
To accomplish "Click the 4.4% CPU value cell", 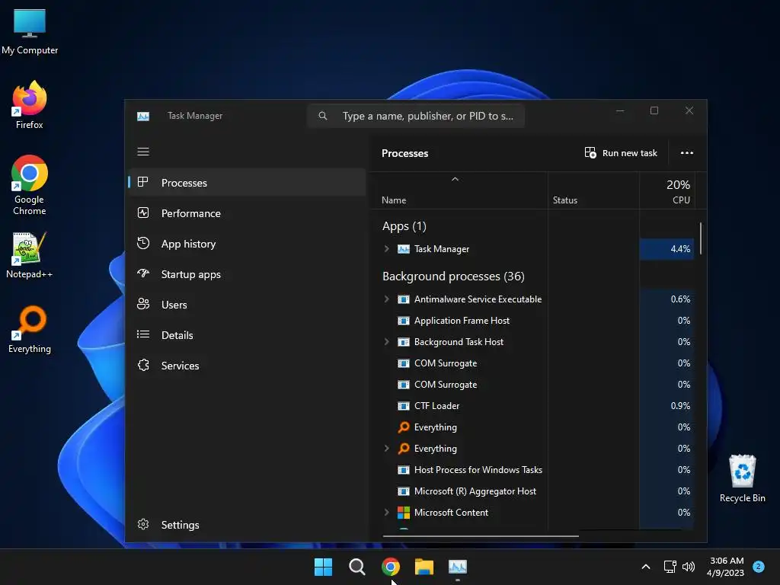I will [x=667, y=249].
